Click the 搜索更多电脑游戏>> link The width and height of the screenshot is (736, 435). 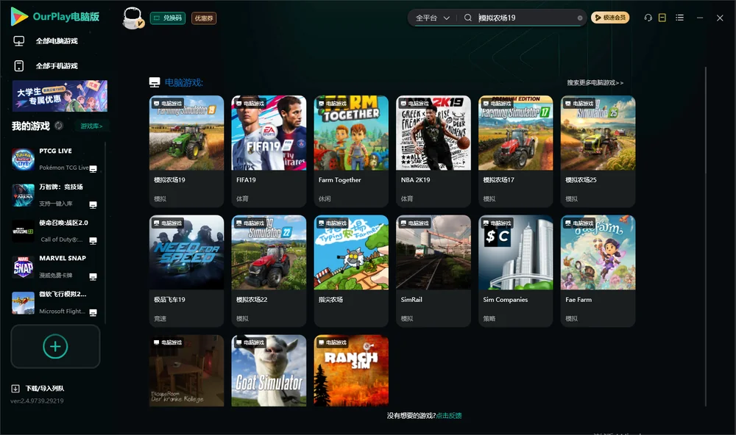pyautogui.click(x=595, y=82)
